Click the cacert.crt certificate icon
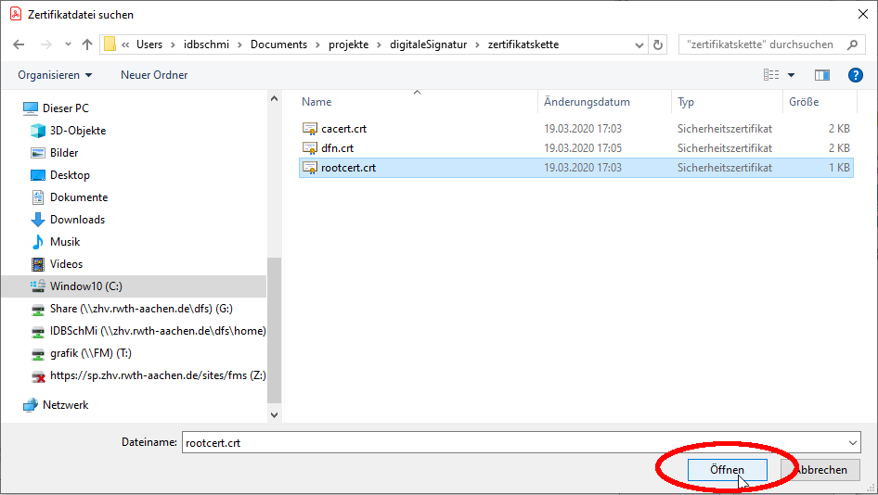This screenshot has width=878, height=495. pos(310,129)
